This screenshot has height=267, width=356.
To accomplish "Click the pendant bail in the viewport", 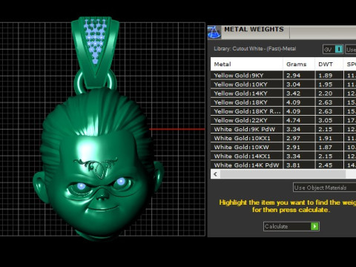I will (95, 52).
